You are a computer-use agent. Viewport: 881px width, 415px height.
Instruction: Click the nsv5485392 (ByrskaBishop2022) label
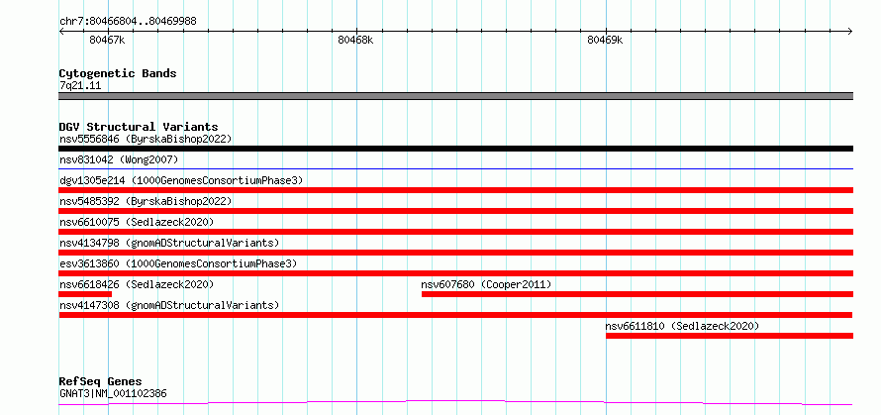146,201
